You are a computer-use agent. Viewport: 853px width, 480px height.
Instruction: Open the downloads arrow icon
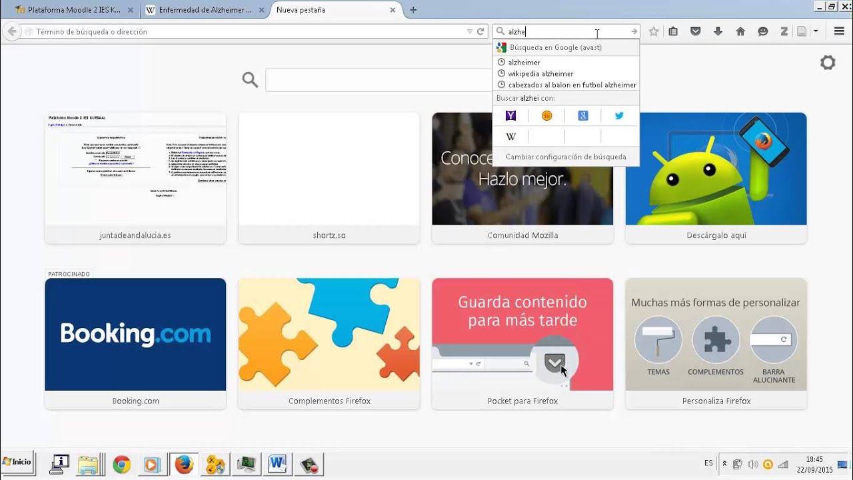718,31
